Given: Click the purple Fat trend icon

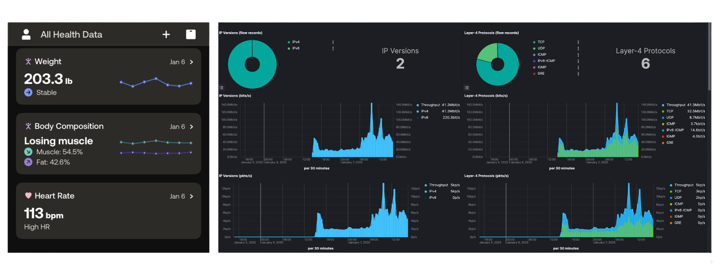Looking at the screenshot, I should [x=28, y=162].
